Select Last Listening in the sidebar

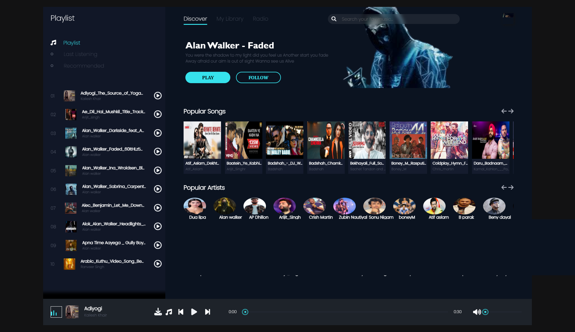click(80, 54)
